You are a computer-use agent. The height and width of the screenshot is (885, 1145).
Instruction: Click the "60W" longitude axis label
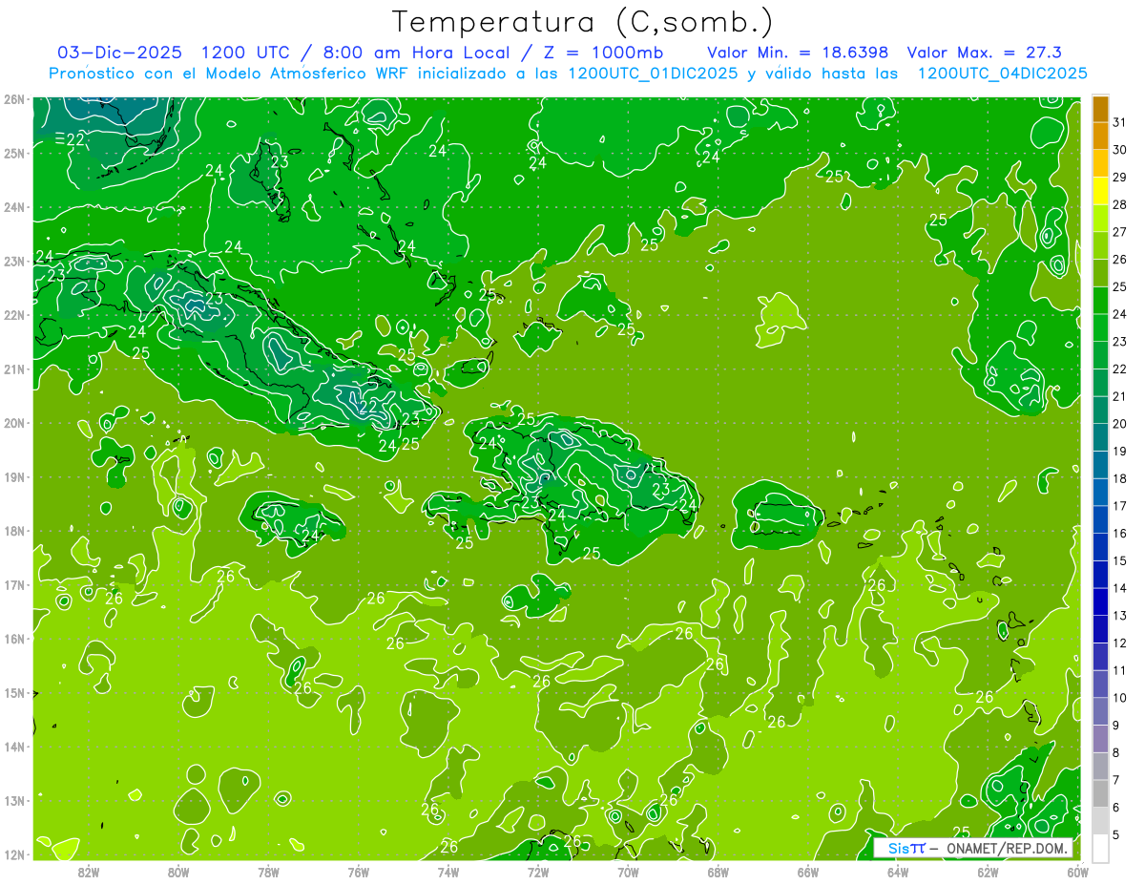point(1078,872)
